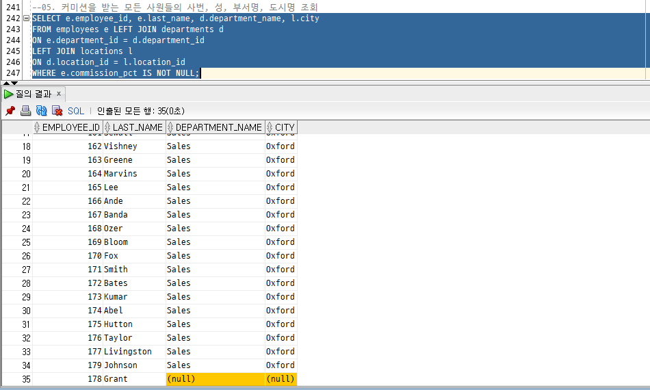Select the cell with last name Bates
This screenshot has width=650, height=390.
(134, 283)
